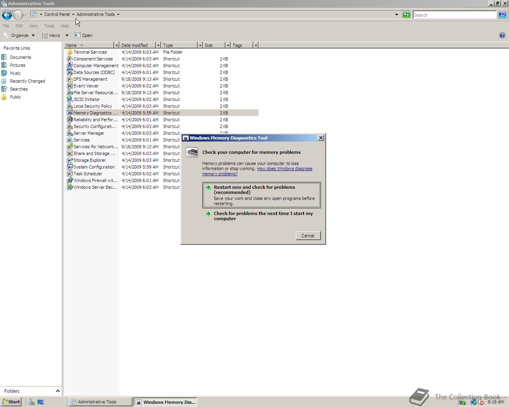The width and height of the screenshot is (509, 407).
Task: Click the Services for Network icon
Action: coord(70,147)
